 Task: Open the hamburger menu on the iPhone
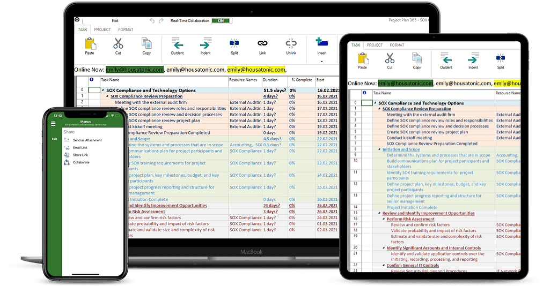pyautogui.click(x=53, y=124)
